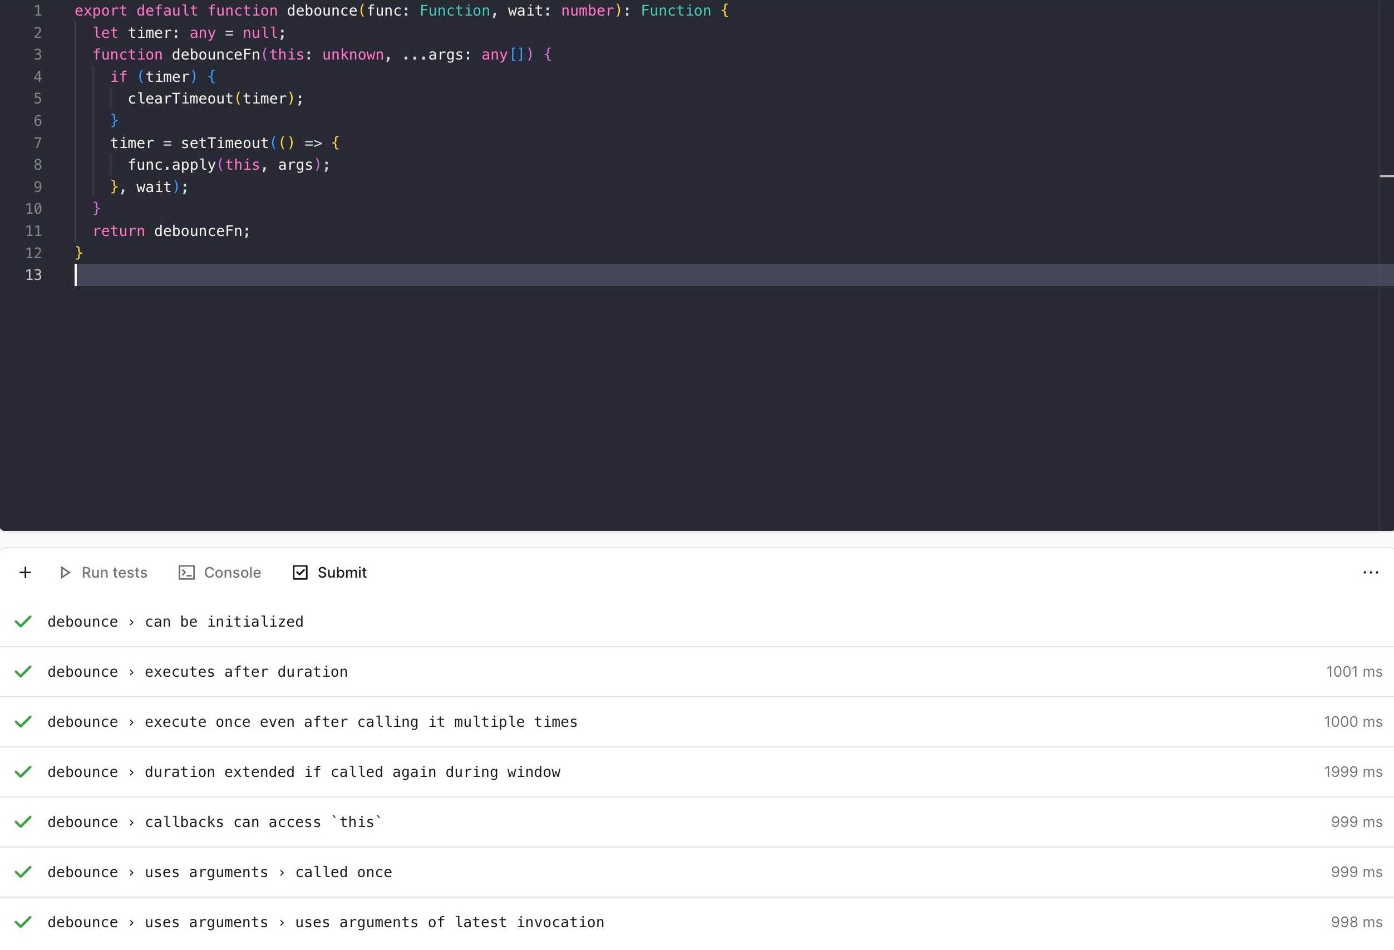Click the Console terminal icon
The height and width of the screenshot is (950, 1394).
pos(186,573)
